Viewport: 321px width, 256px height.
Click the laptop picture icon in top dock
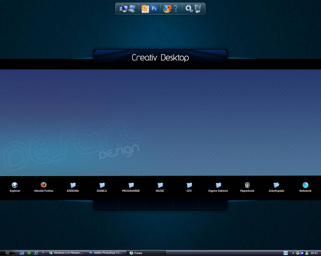coord(132,9)
